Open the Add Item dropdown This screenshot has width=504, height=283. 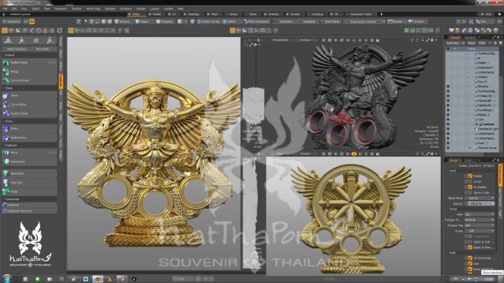click(455, 43)
